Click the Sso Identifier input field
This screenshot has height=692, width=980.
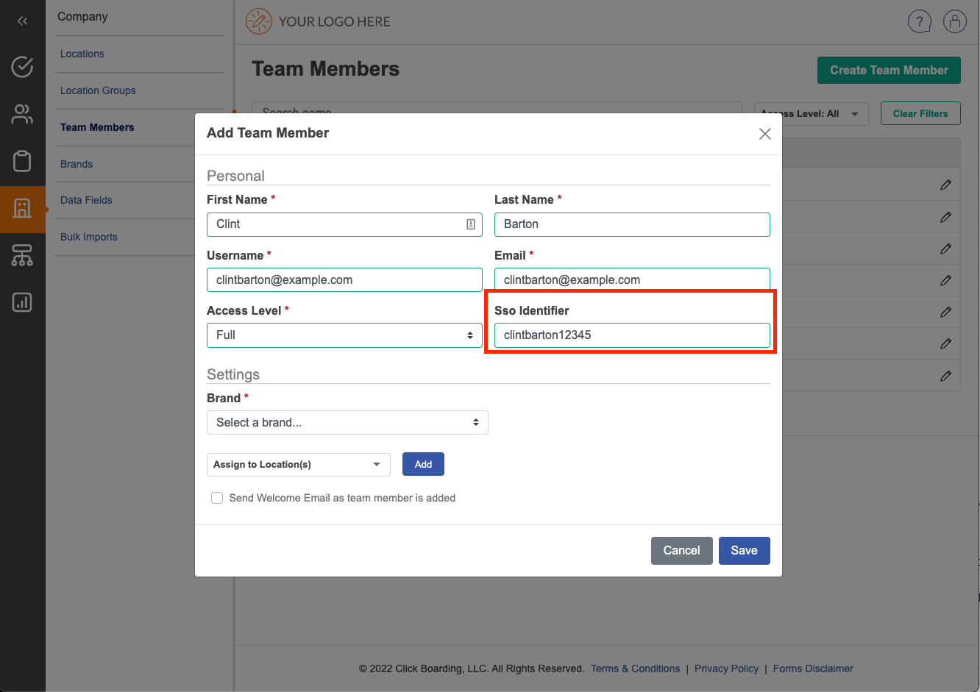click(632, 335)
